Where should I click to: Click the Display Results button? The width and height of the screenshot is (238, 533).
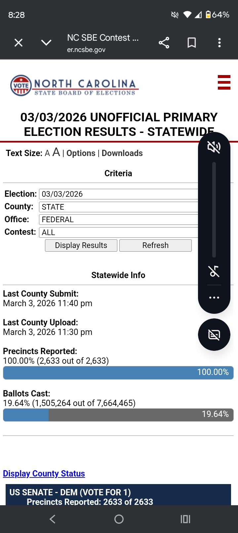81,245
